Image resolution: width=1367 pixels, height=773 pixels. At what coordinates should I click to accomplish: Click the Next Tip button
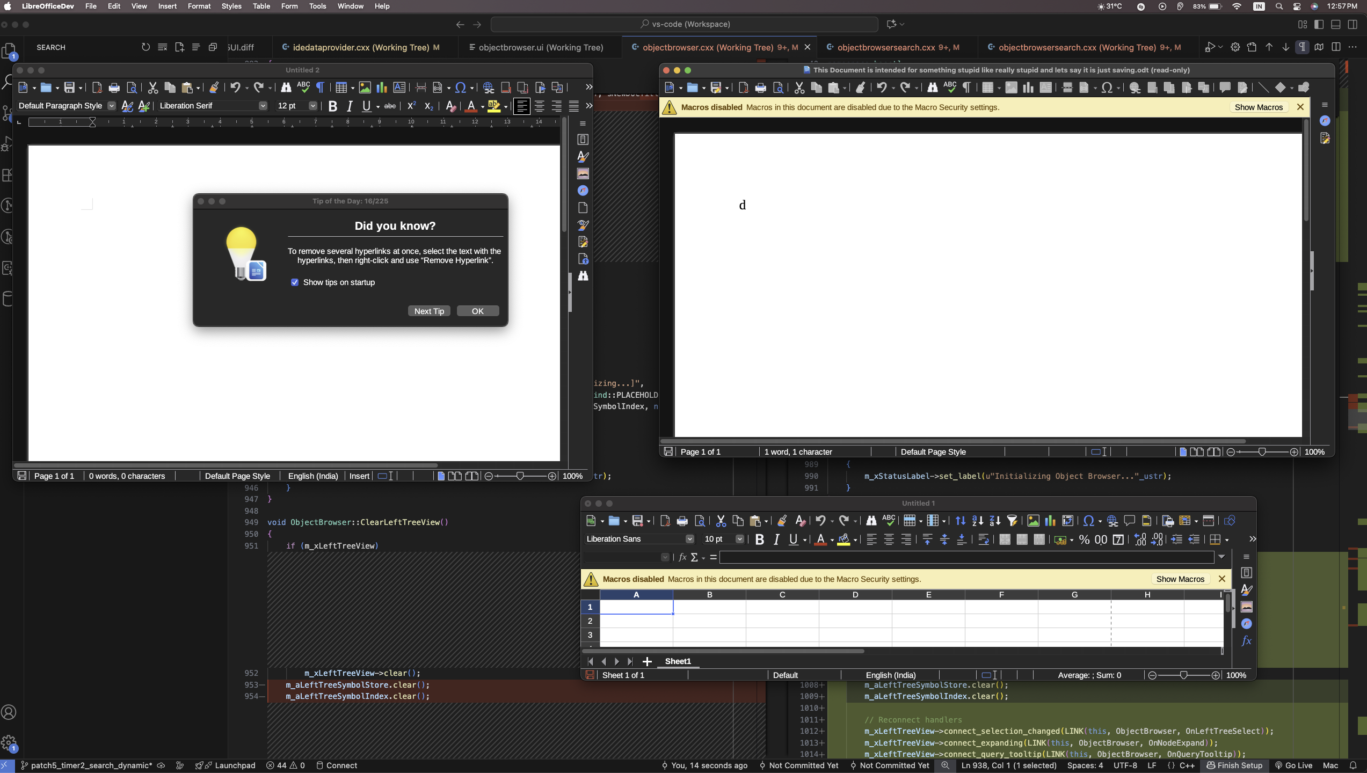[429, 311]
